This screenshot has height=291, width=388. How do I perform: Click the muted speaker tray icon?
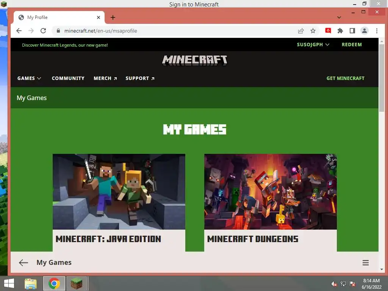point(334,284)
